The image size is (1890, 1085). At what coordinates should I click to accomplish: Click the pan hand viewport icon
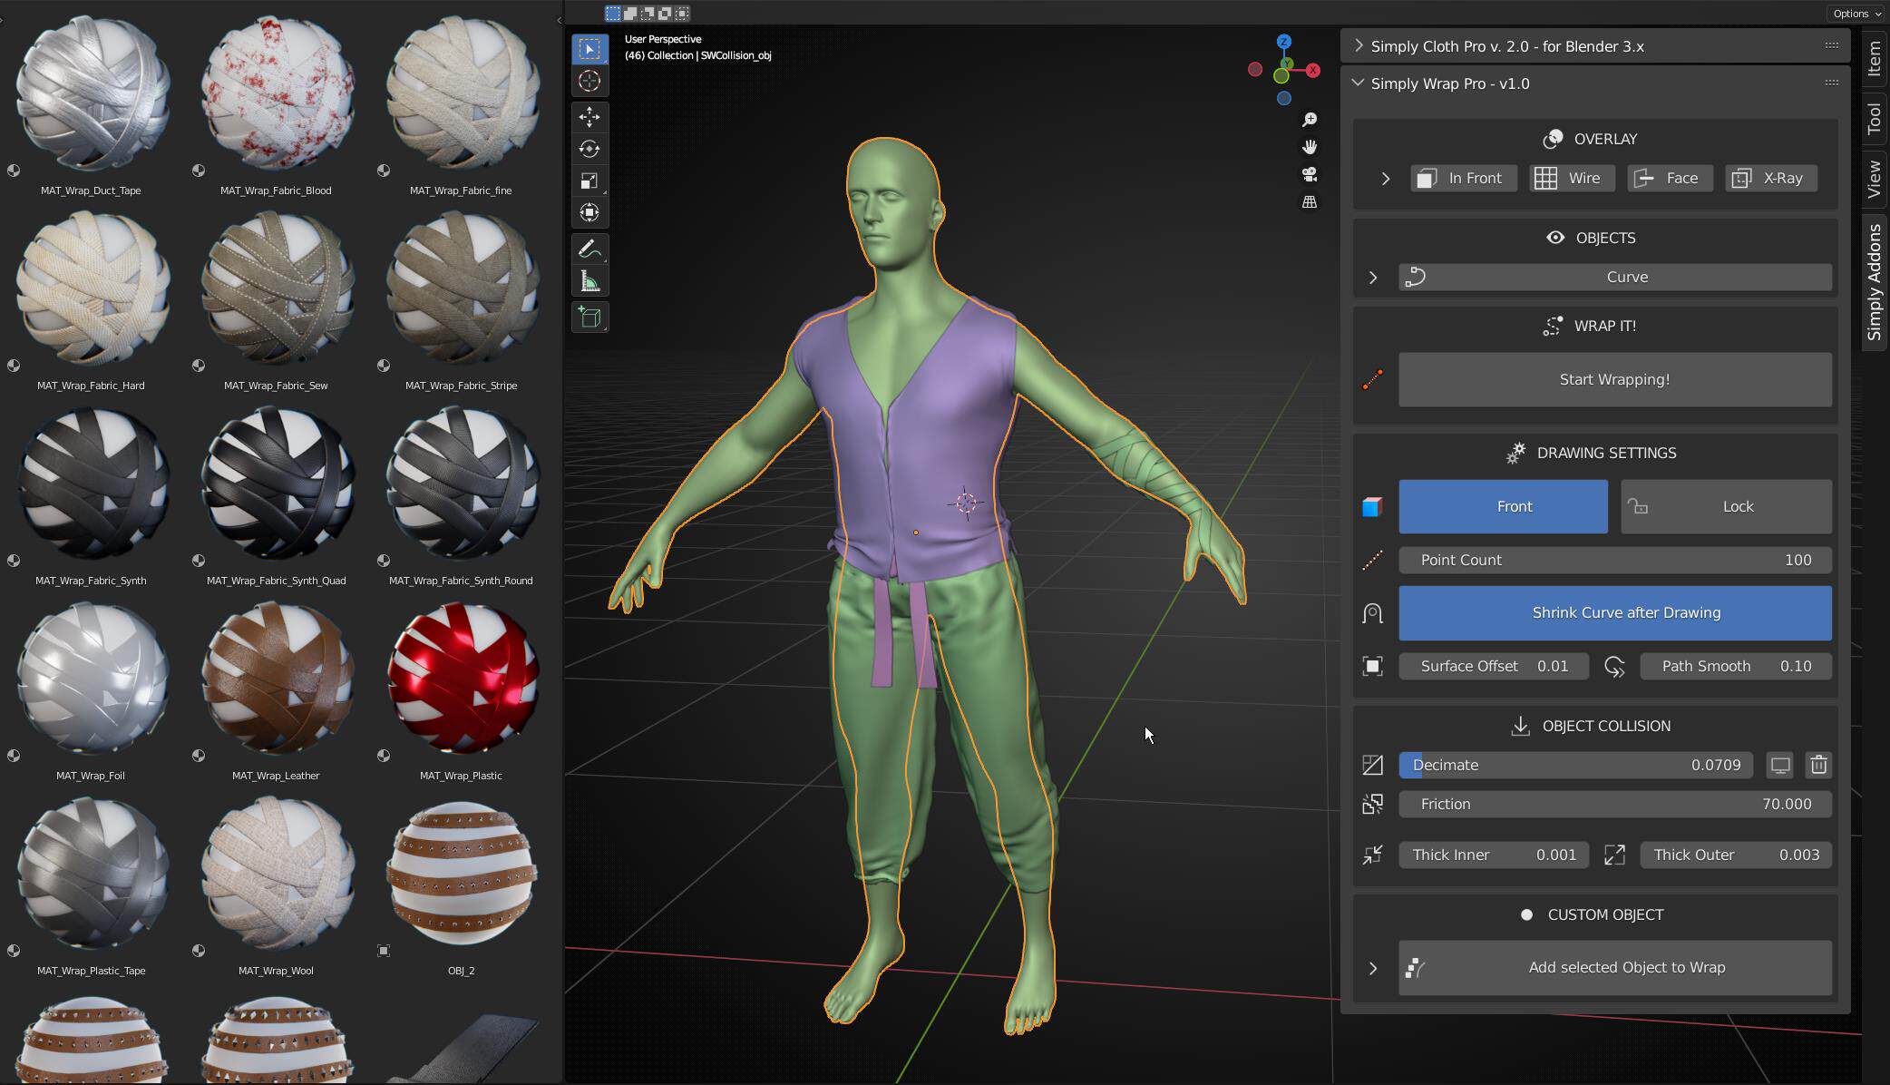tap(1310, 147)
